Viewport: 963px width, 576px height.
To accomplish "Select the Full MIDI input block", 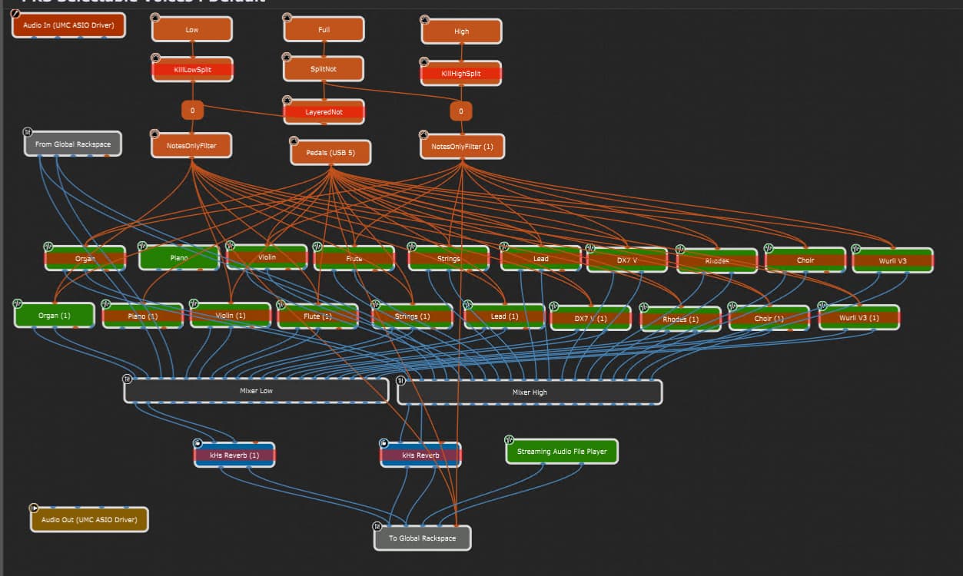I will 324,29.
